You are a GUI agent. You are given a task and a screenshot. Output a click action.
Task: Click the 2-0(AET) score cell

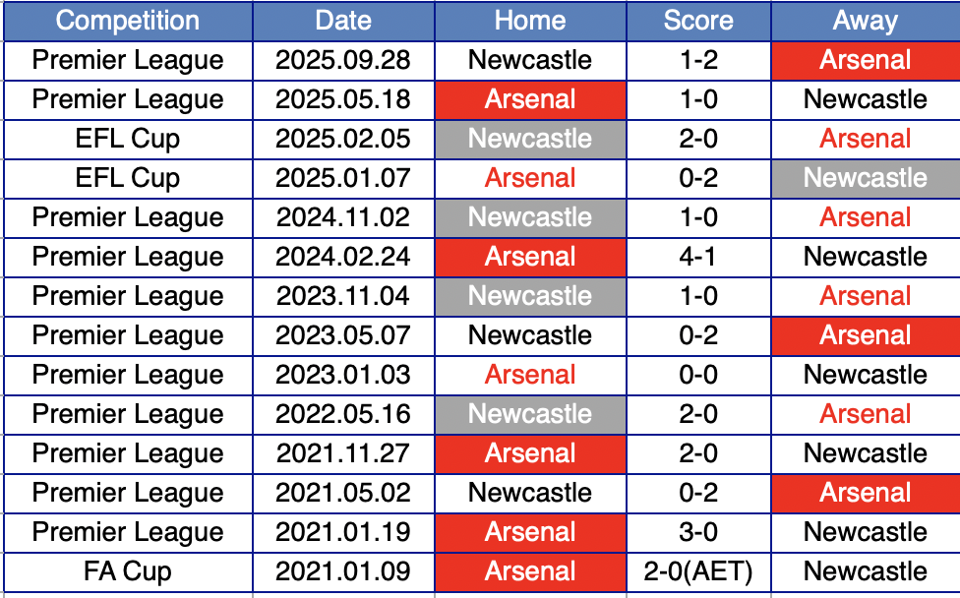[x=698, y=571]
